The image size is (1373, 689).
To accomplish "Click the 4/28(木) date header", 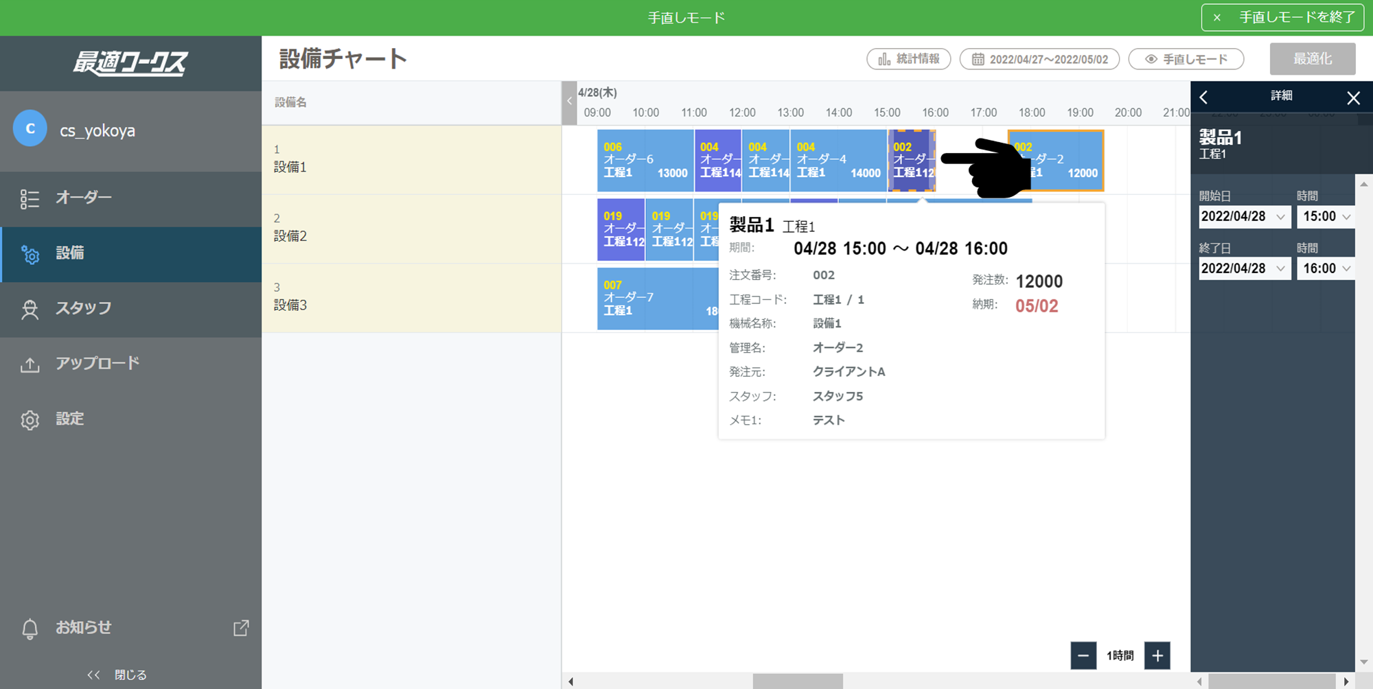I will (x=597, y=93).
